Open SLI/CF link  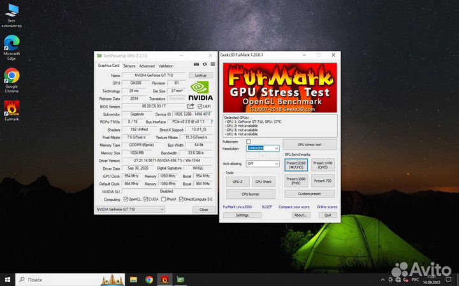[x=266, y=207]
